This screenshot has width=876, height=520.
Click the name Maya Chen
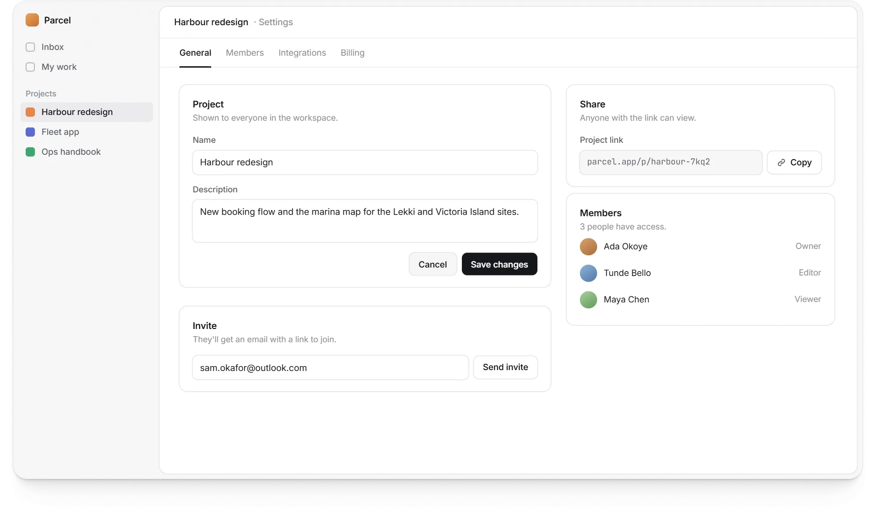pyautogui.click(x=626, y=299)
